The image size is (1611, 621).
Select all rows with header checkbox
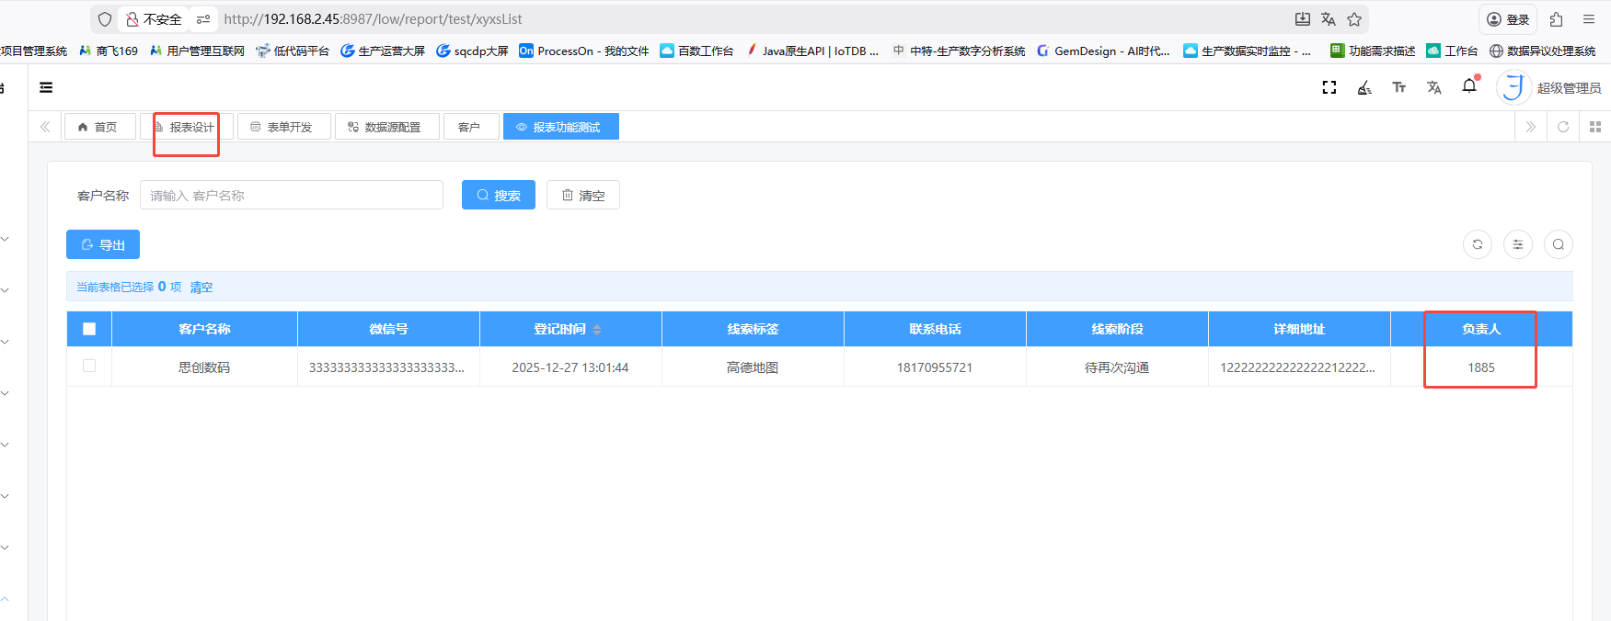pyautogui.click(x=89, y=329)
